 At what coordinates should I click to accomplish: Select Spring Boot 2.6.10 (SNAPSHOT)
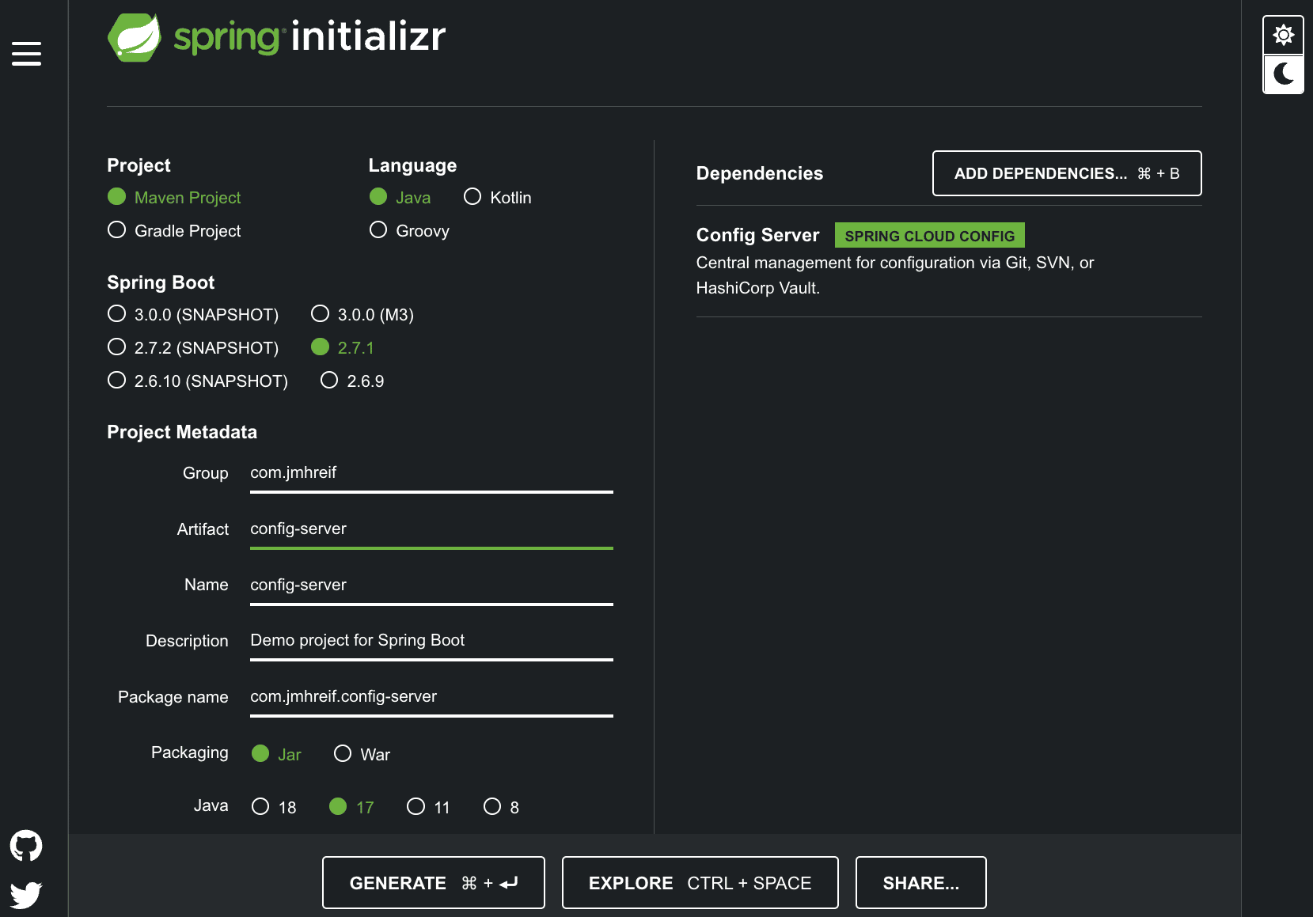[198, 381]
